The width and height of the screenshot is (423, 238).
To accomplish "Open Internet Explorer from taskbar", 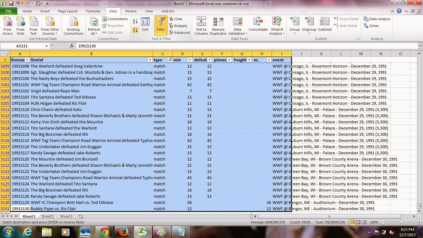I will click(x=28, y=232).
